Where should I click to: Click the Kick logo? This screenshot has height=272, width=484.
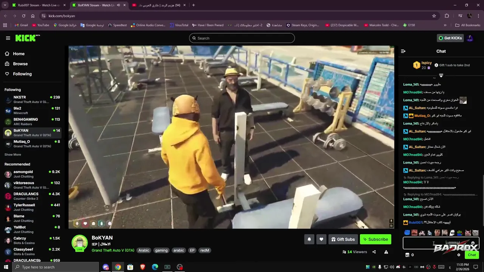[28, 38]
